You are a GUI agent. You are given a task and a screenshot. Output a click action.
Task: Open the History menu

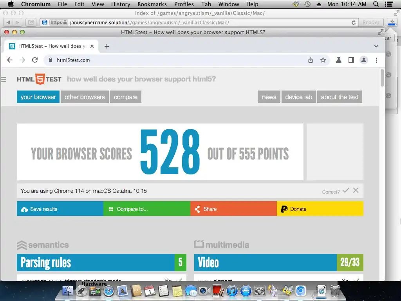(x=121, y=4)
